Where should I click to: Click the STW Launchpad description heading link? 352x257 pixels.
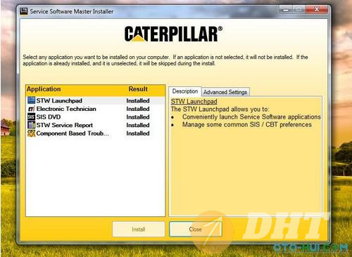click(x=194, y=101)
